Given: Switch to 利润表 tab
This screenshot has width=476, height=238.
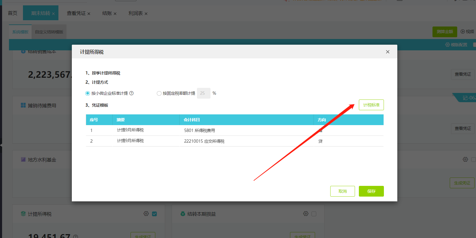Looking at the screenshot, I should (x=136, y=13).
